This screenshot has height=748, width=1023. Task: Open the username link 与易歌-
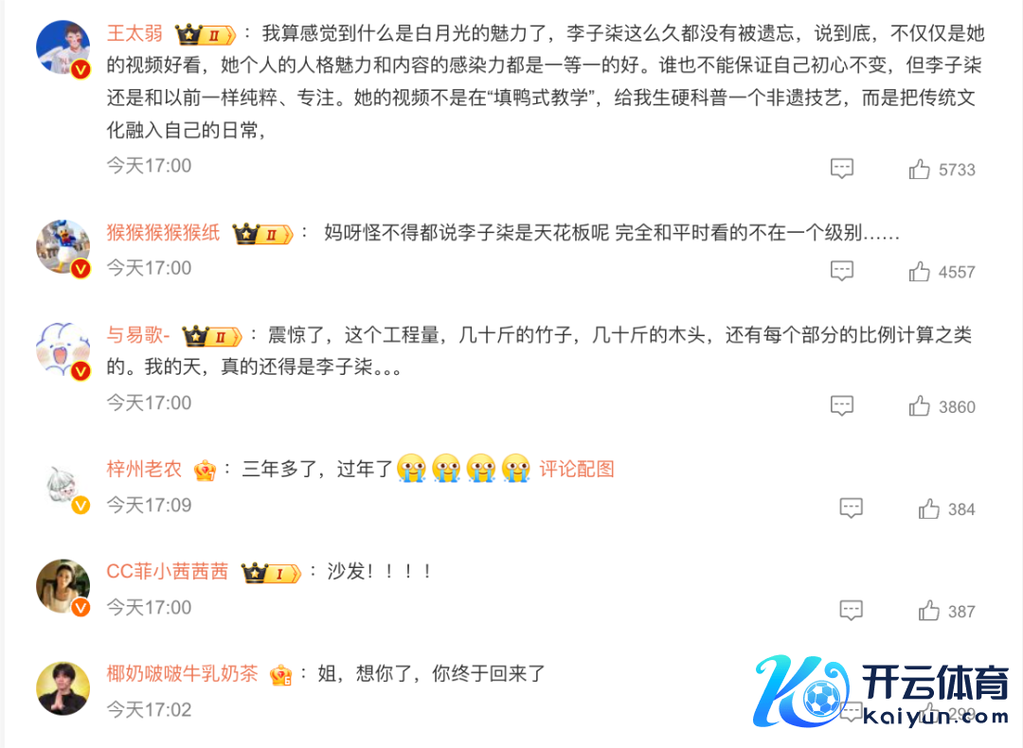[x=138, y=334]
